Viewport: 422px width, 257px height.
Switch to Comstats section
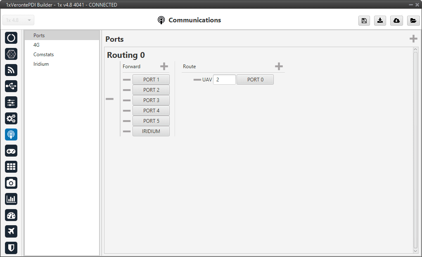(44, 55)
